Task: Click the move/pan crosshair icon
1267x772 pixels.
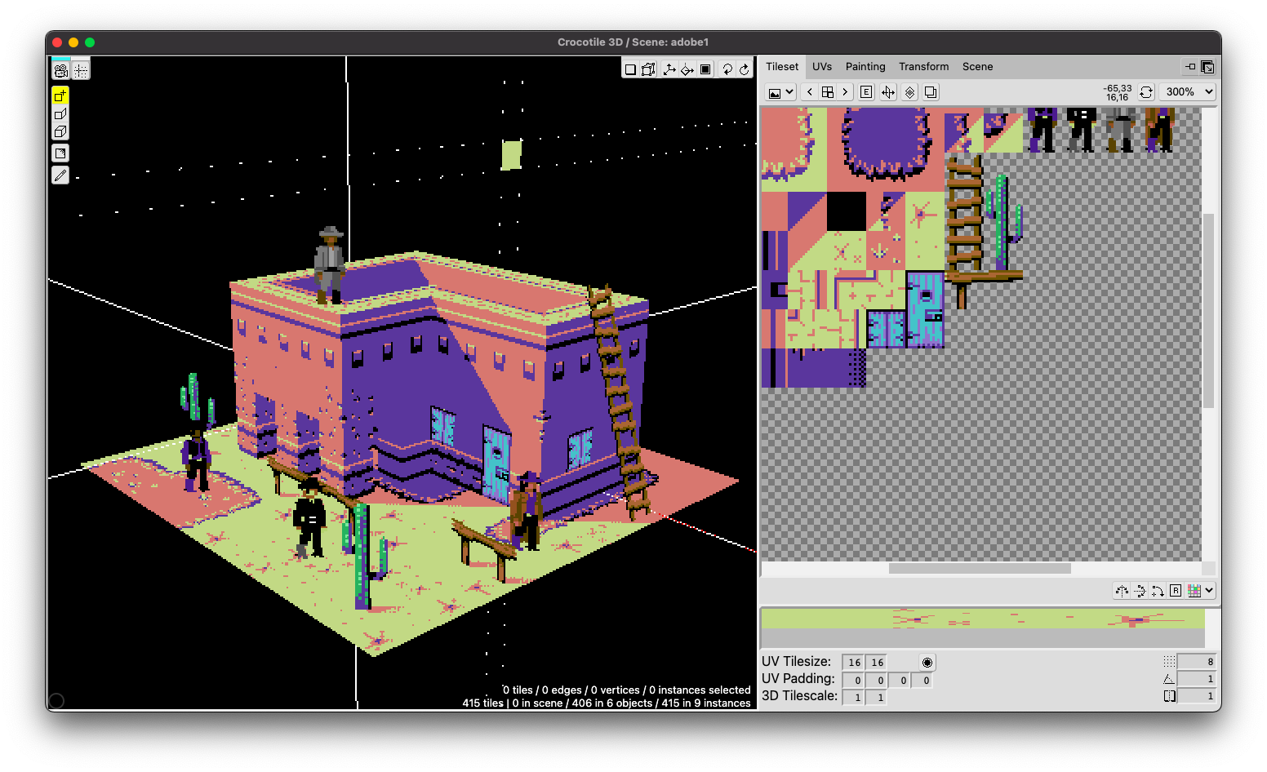Action: click(887, 92)
